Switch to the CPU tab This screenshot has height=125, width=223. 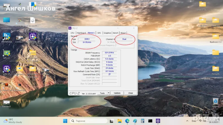(72, 33)
